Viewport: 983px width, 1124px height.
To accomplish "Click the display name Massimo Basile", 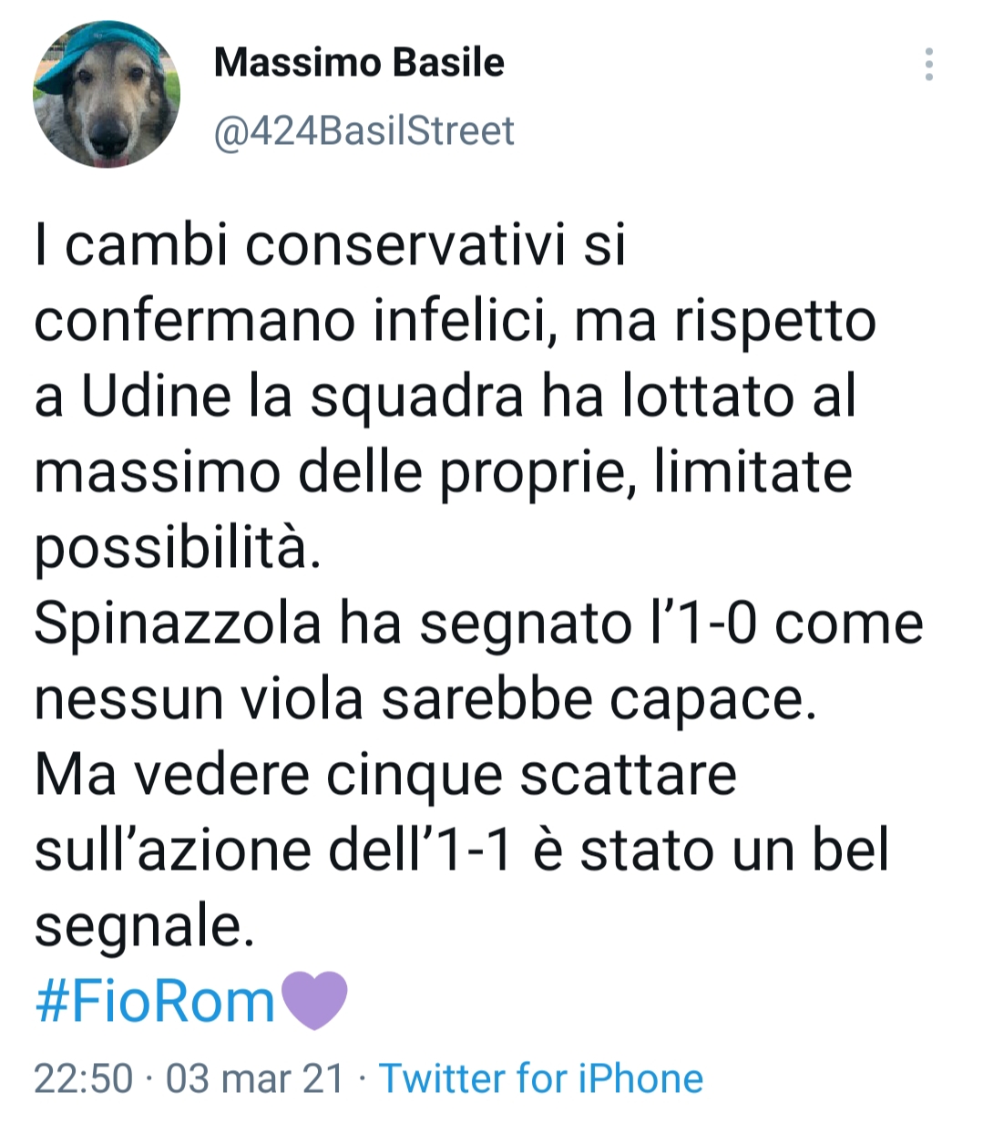I will coord(359,64).
